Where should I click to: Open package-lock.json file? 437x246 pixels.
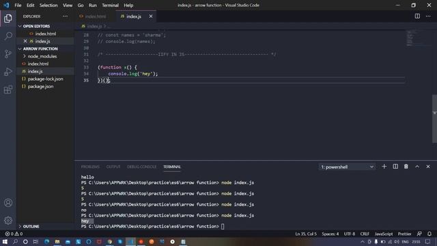point(45,79)
